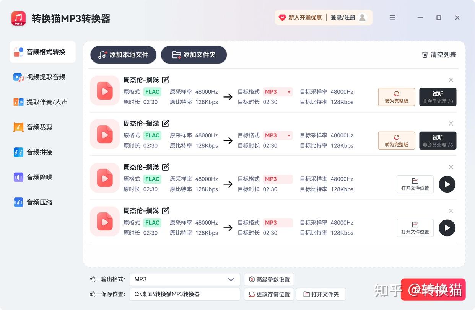Image resolution: width=475 pixels, height=310 pixels.
Task: Open the 统一输出格式 MP3 dropdown
Action: pyautogui.click(x=184, y=280)
